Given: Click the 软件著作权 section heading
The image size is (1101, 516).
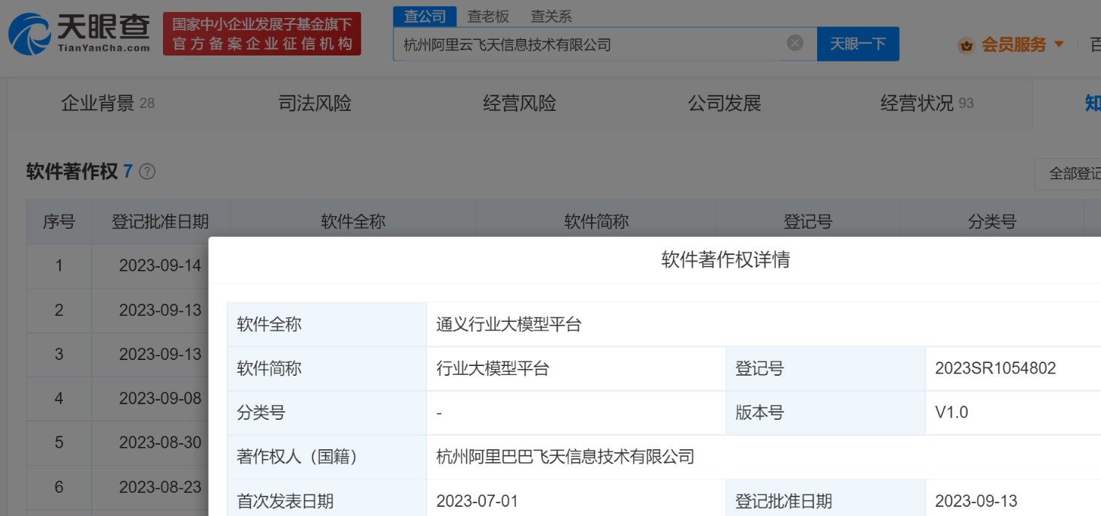Looking at the screenshot, I should [x=72, y=172].
